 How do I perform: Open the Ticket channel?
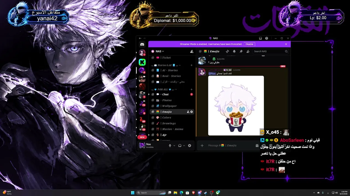[x=172, y=58]
